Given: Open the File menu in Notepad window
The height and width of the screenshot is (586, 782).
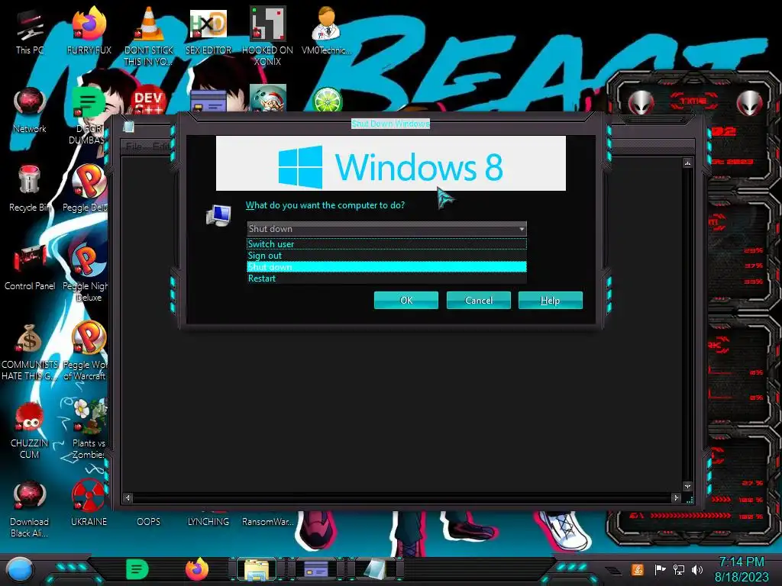Looking at the screenshot, I should click(x=134, y=146).
